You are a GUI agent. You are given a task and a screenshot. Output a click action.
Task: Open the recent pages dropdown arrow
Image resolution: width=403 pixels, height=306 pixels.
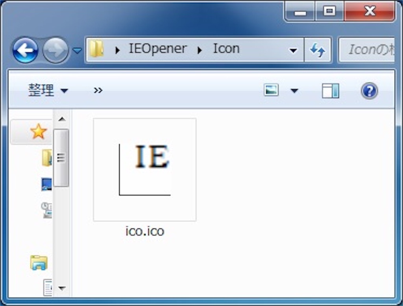coord(77,50)
